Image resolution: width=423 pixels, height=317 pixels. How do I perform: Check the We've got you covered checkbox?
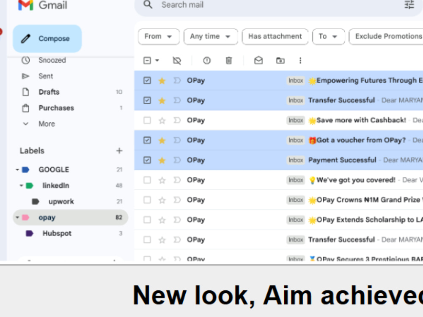point(147,180)
